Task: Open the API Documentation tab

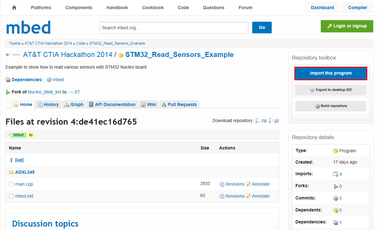Action: coord(112,104)
